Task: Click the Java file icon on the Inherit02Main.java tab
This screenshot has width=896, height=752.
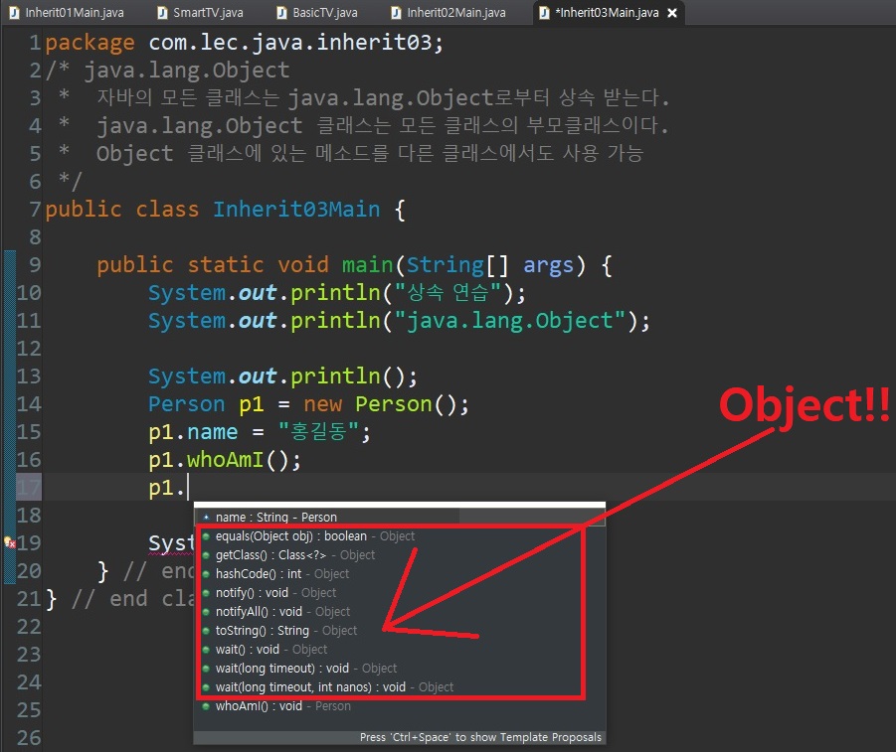Action: pyautogui.click(x=396, y=13)
